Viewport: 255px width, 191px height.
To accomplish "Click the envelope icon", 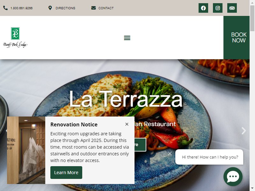I will (x=93, y=8).
